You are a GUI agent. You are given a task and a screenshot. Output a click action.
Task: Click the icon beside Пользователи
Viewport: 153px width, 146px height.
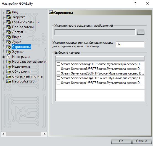point(9,27)
